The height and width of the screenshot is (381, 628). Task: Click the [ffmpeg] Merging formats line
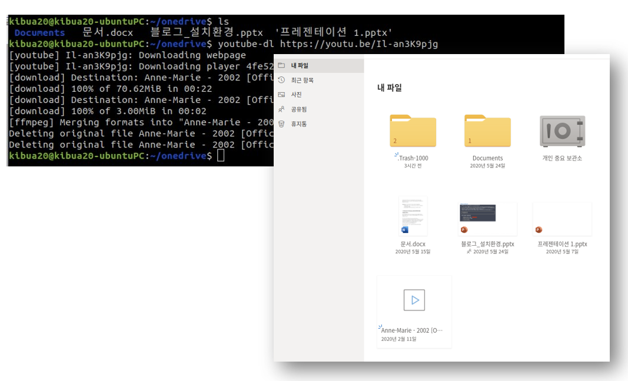[141, 122]
